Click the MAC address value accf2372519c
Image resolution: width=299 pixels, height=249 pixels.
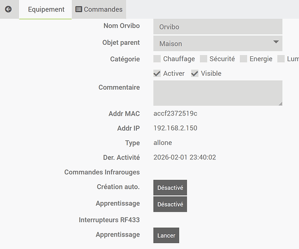click(175, 114)
